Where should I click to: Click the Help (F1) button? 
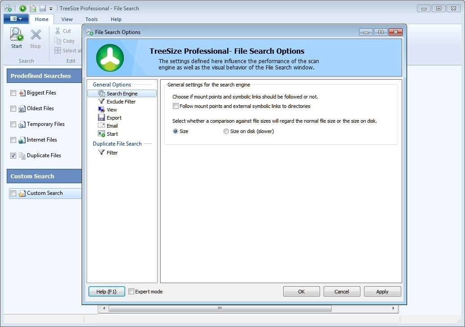[x=106, y=292]
